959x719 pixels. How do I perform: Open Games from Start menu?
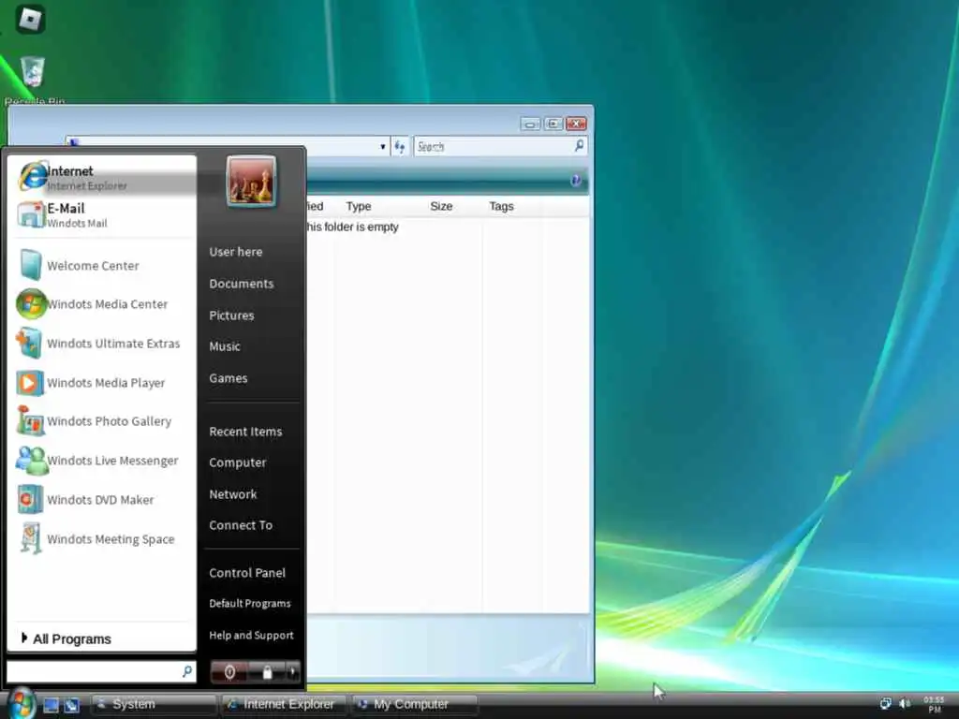229,378
